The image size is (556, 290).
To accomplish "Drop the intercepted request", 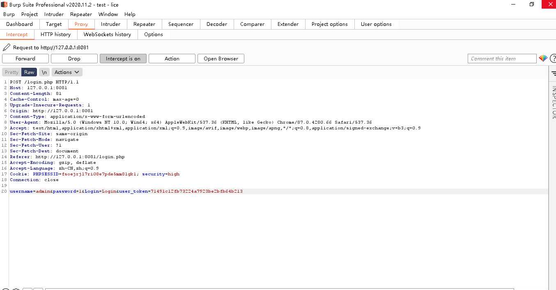I will coord(74,58).
